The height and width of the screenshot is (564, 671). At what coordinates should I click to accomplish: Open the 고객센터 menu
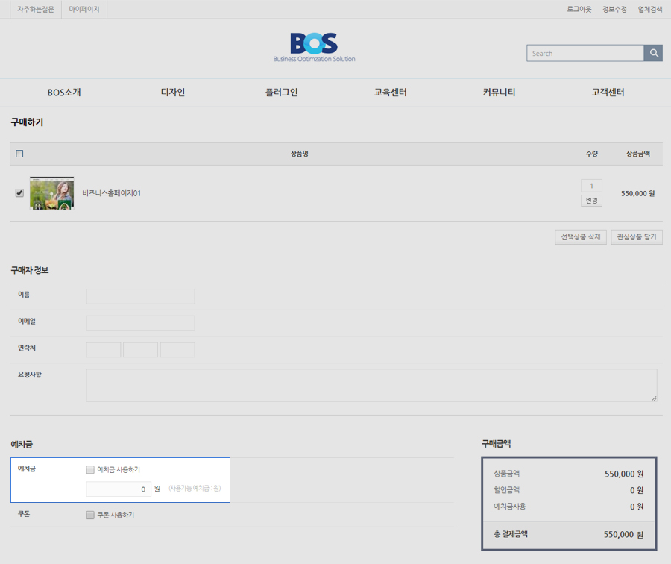(x=608, y=93)
